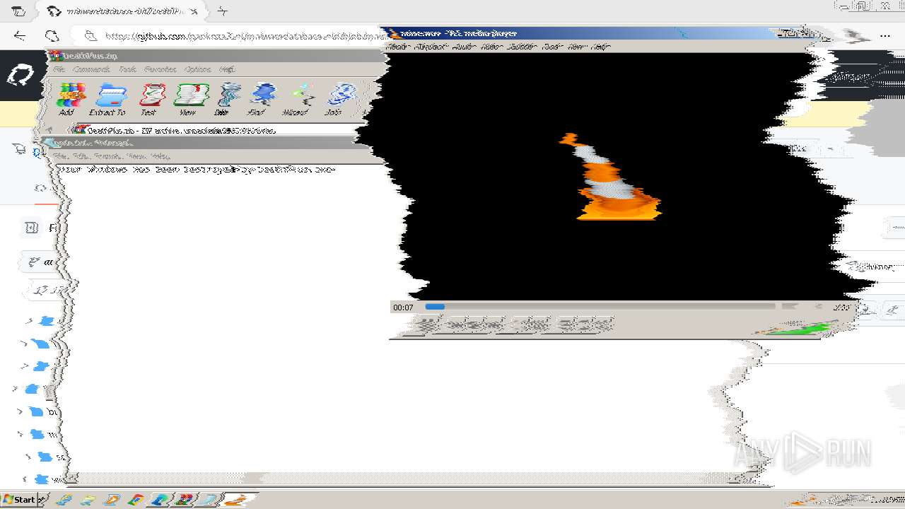
Task: Click the Notepad taskbar button
Action: point(208,500)
